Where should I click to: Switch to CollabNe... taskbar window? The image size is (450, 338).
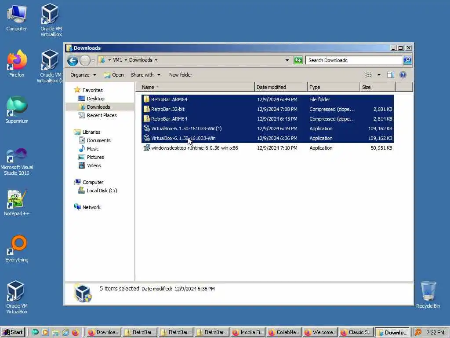[x=284, y=332]
